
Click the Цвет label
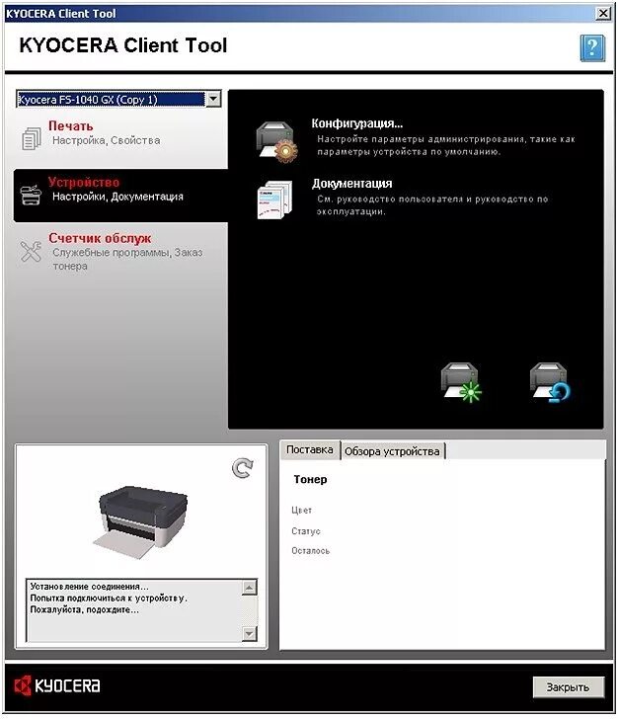[x=301, y=510]
